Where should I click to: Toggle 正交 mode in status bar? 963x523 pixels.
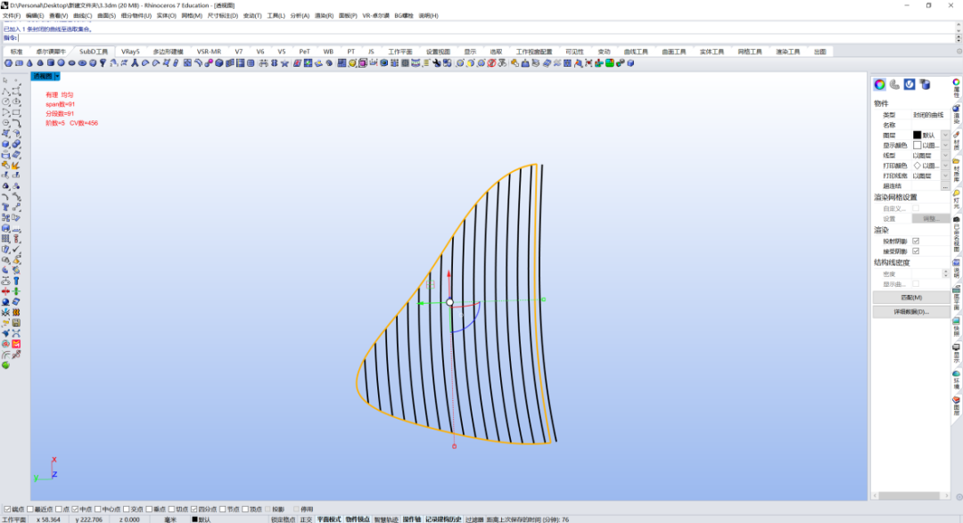[306, 519]
